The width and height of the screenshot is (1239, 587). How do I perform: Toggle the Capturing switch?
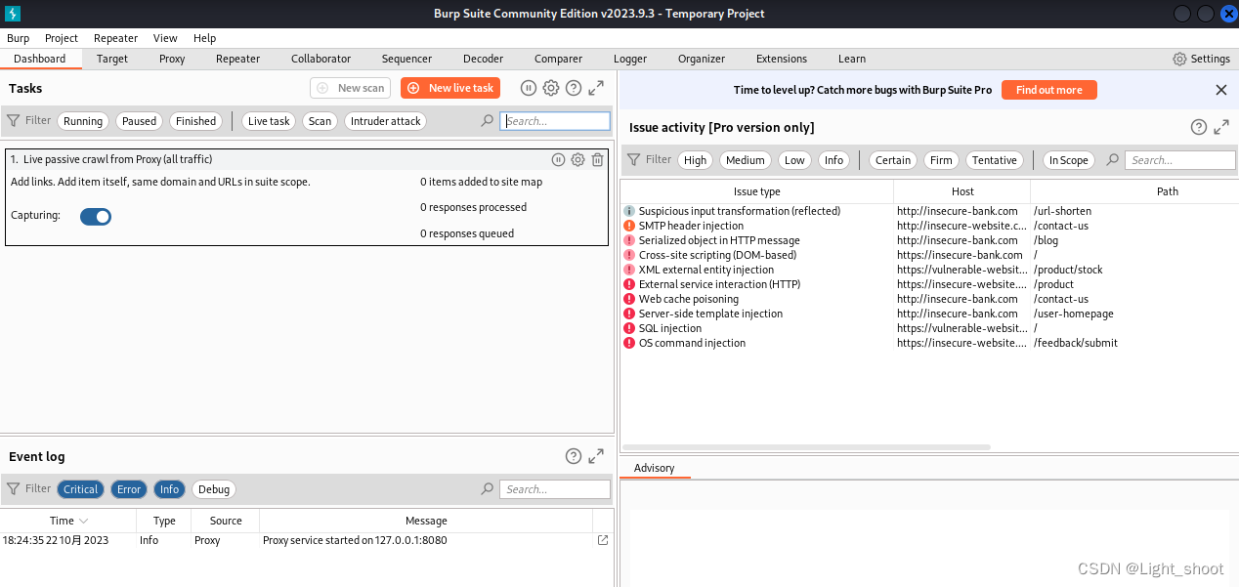pyautogui.click(x=96, y=217)
